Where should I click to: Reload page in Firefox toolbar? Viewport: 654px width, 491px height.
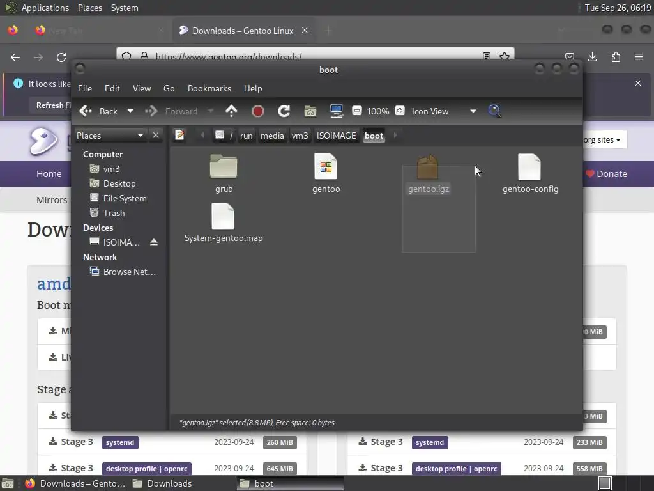tap(61, 57)
